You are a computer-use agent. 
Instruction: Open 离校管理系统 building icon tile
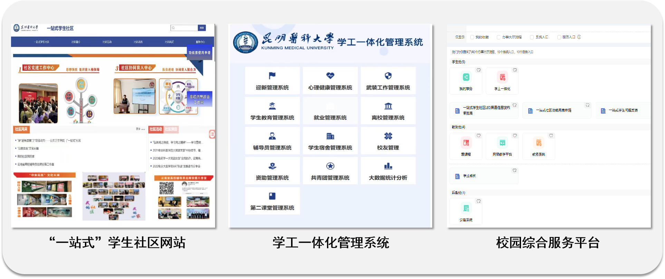click(388, 111)
